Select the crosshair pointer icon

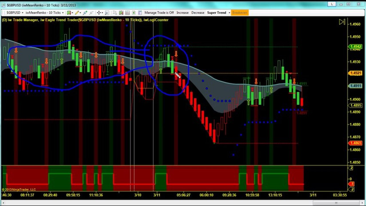[x=99, y=13]
